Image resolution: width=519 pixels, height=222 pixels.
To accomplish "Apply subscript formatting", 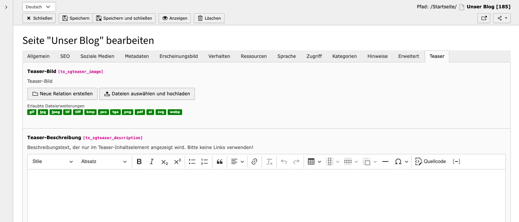I will [164, 161].
